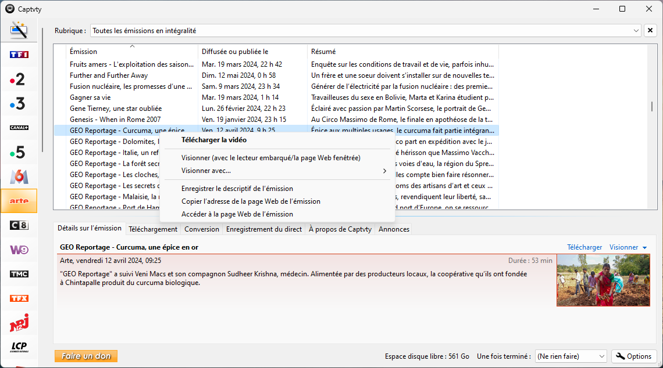Select the Arte channel logo
The image size is (663, 368).
click(19, 201)
